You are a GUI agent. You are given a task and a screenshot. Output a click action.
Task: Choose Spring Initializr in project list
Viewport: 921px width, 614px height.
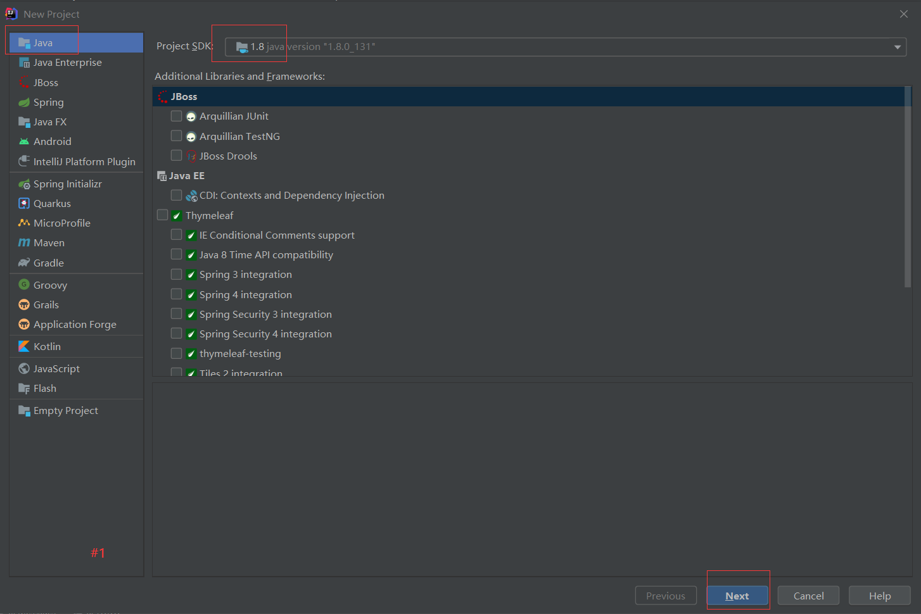tap(77, 184)
